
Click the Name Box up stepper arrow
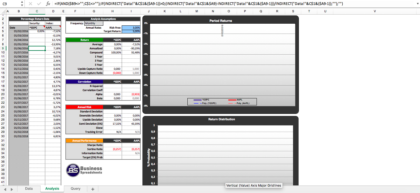click(x=22, y=2)
